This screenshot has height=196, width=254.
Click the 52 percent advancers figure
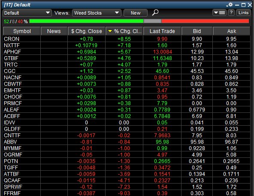tap(6, 21)
